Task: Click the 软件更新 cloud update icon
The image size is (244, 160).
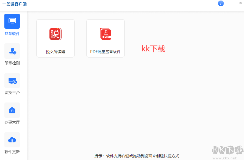Action: pyautogui.click(x=12, y=139)
